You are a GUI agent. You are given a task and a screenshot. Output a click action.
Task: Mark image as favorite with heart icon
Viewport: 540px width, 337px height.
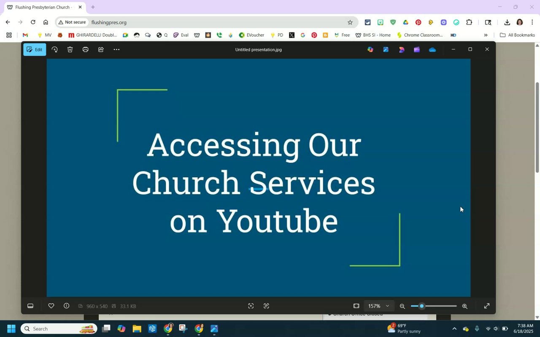(51, 306)
